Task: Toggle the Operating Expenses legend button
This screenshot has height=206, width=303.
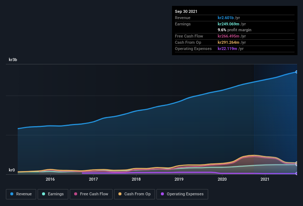Action: pyautogui.click(x=182, y=194)
